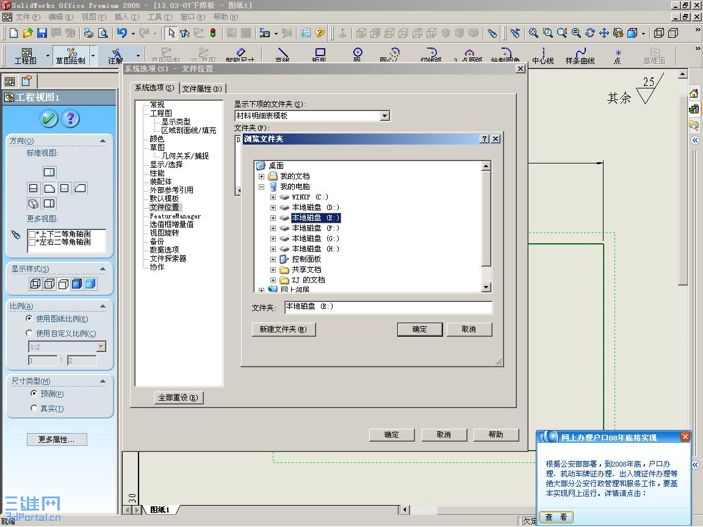Click the Isometric standard view icon
This screenshot has height=527, width=703.
[x=34, y=204]
